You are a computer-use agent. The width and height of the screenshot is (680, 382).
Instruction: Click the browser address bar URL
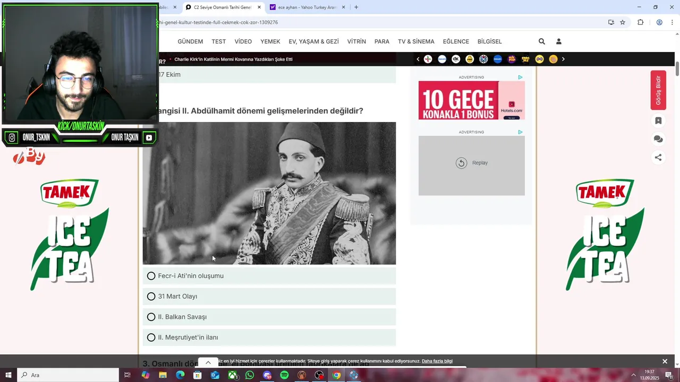(x=218, y=22)
